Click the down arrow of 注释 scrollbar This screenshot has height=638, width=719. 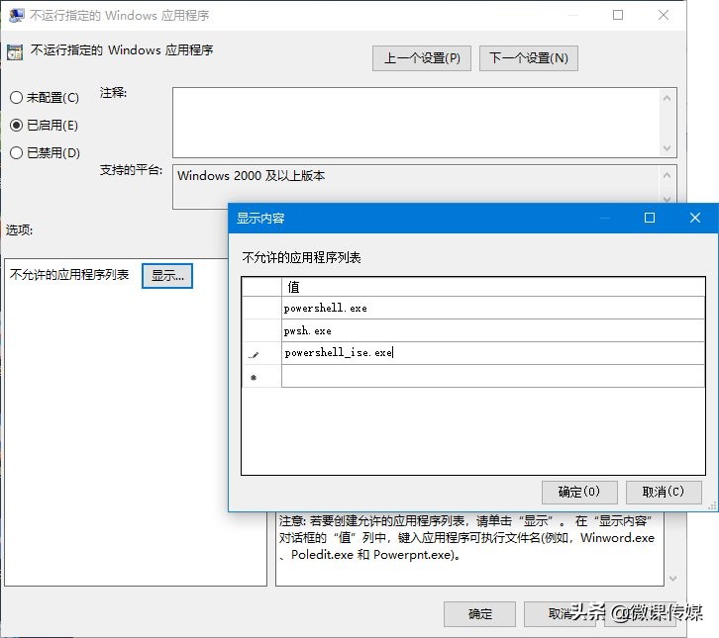pyautogui.click(x=668, y=148)
